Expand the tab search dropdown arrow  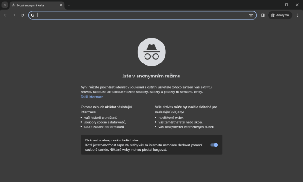click(x=5, y=5)
